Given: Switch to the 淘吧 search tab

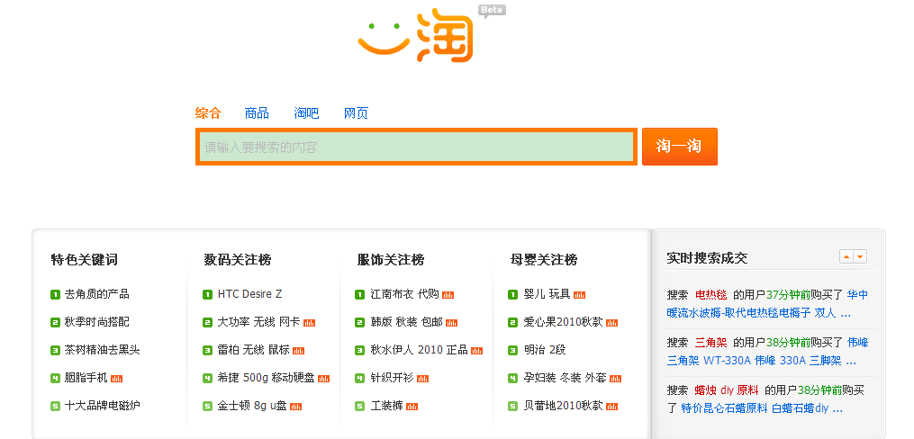Looking at the screenshot, I should point(306,113).
